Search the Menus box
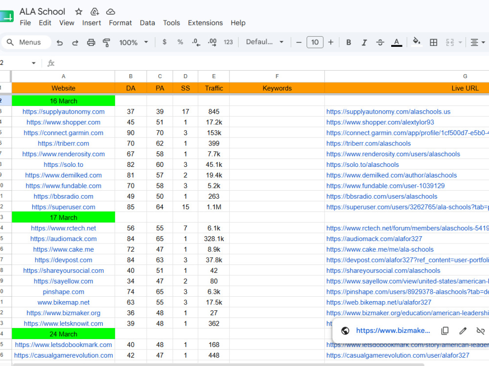This screenshot has width=489, height=366. pos(26,42)
